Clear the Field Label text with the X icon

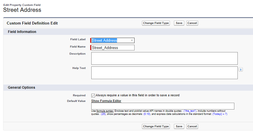(x=132, y=41)
